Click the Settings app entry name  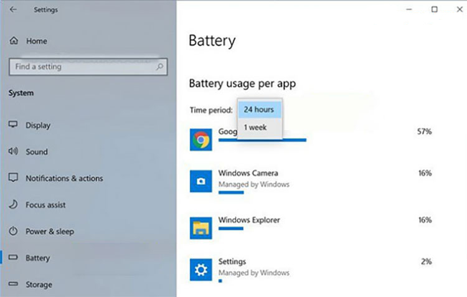tap(232, 262)
